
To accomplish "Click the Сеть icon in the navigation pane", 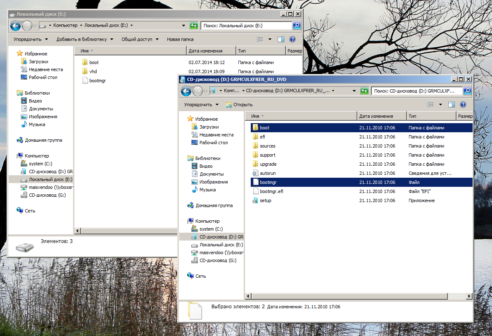I will [x=190, y=276].
